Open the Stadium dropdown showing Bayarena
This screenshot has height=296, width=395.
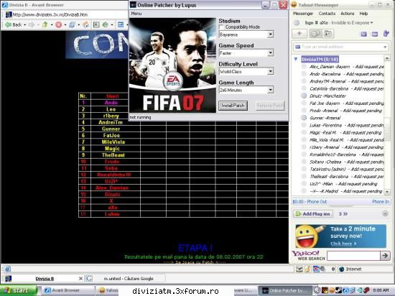(x=270, y=34)
